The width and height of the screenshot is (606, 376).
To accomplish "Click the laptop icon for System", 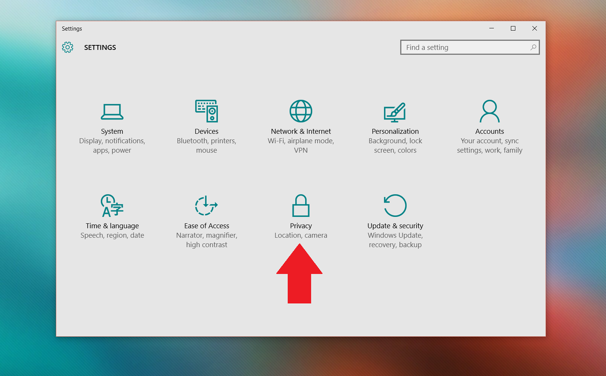I will pos(112,111).
